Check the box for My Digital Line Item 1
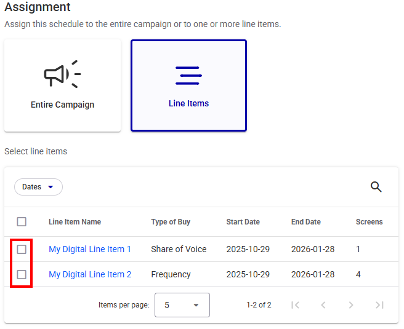The width and height of the screenshot is (404, 329). point(22,250)
